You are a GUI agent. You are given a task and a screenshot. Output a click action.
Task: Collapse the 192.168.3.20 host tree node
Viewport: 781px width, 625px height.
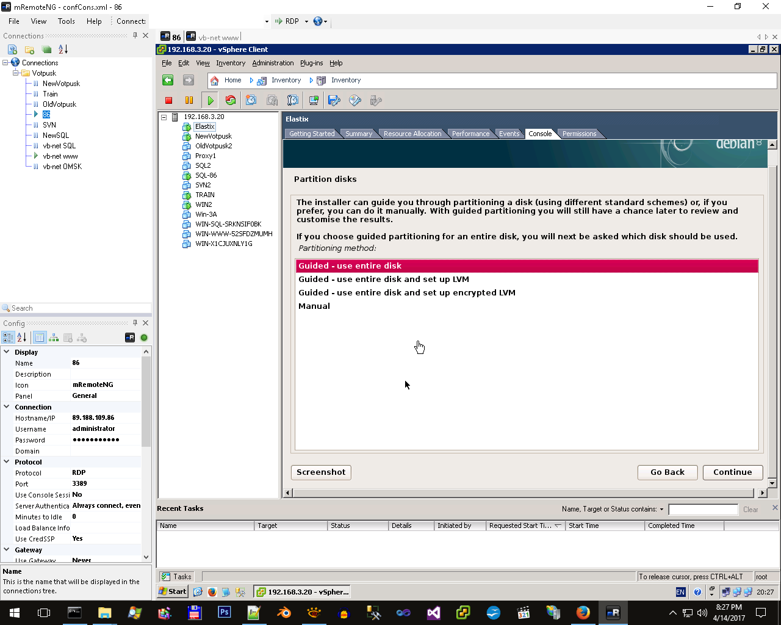coord(164,117)
